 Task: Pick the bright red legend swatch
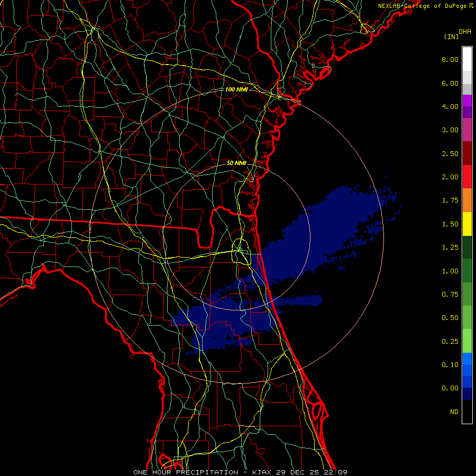pyautogui.click(x=467, y=177)
